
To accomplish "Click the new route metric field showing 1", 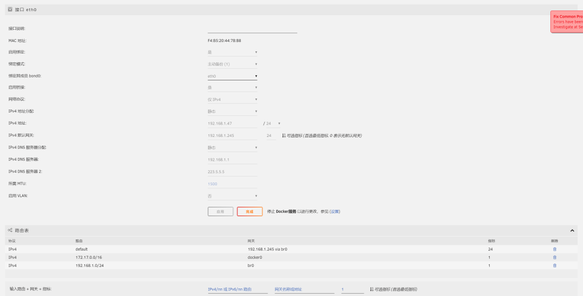I will point(353,290).
